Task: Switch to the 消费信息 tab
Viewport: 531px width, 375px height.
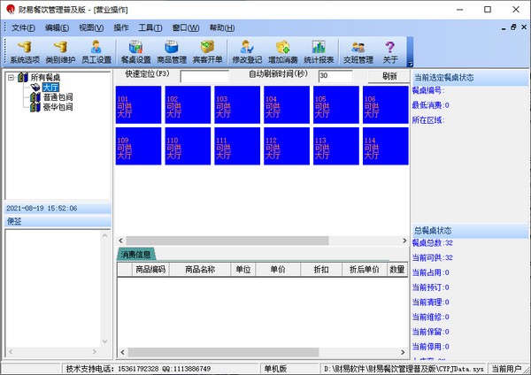Action: coord(137,255)
